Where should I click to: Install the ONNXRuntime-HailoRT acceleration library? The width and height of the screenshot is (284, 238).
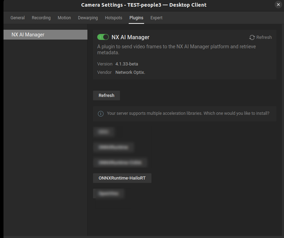122,178
